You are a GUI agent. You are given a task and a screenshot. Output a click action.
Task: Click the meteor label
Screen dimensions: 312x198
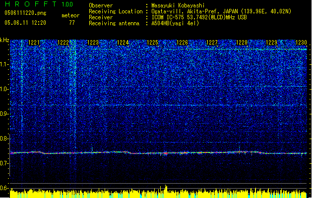click(70, 15)
